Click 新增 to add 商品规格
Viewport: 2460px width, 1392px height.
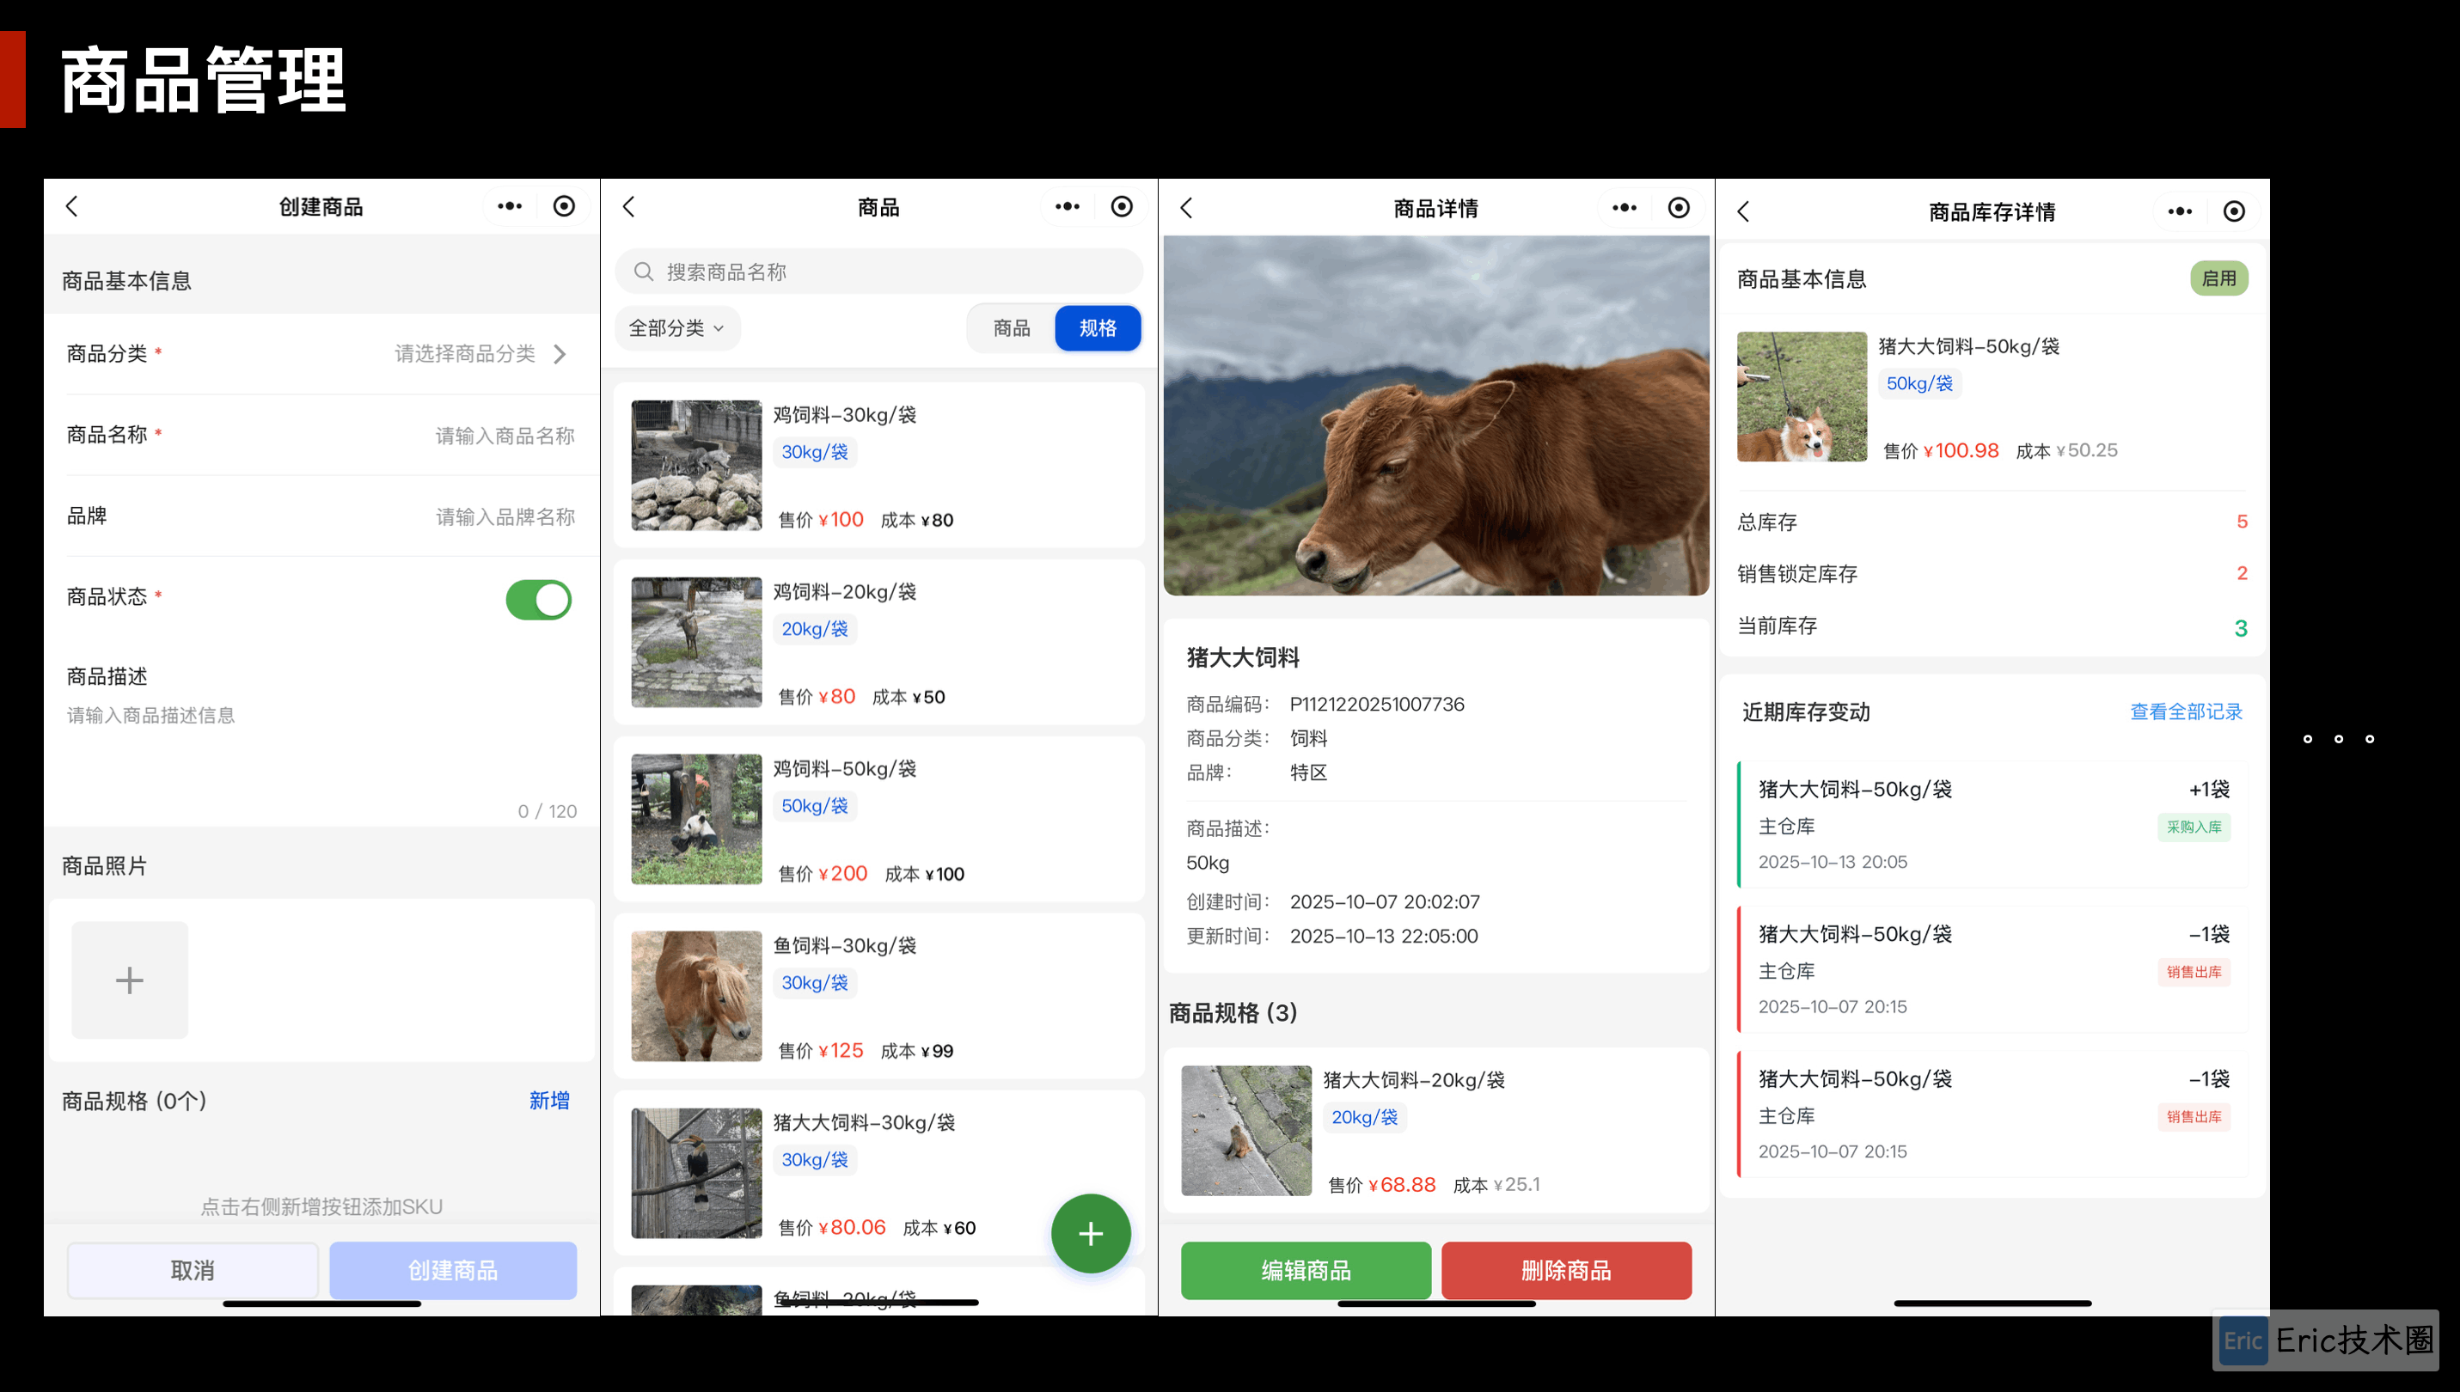(550, 1101)
